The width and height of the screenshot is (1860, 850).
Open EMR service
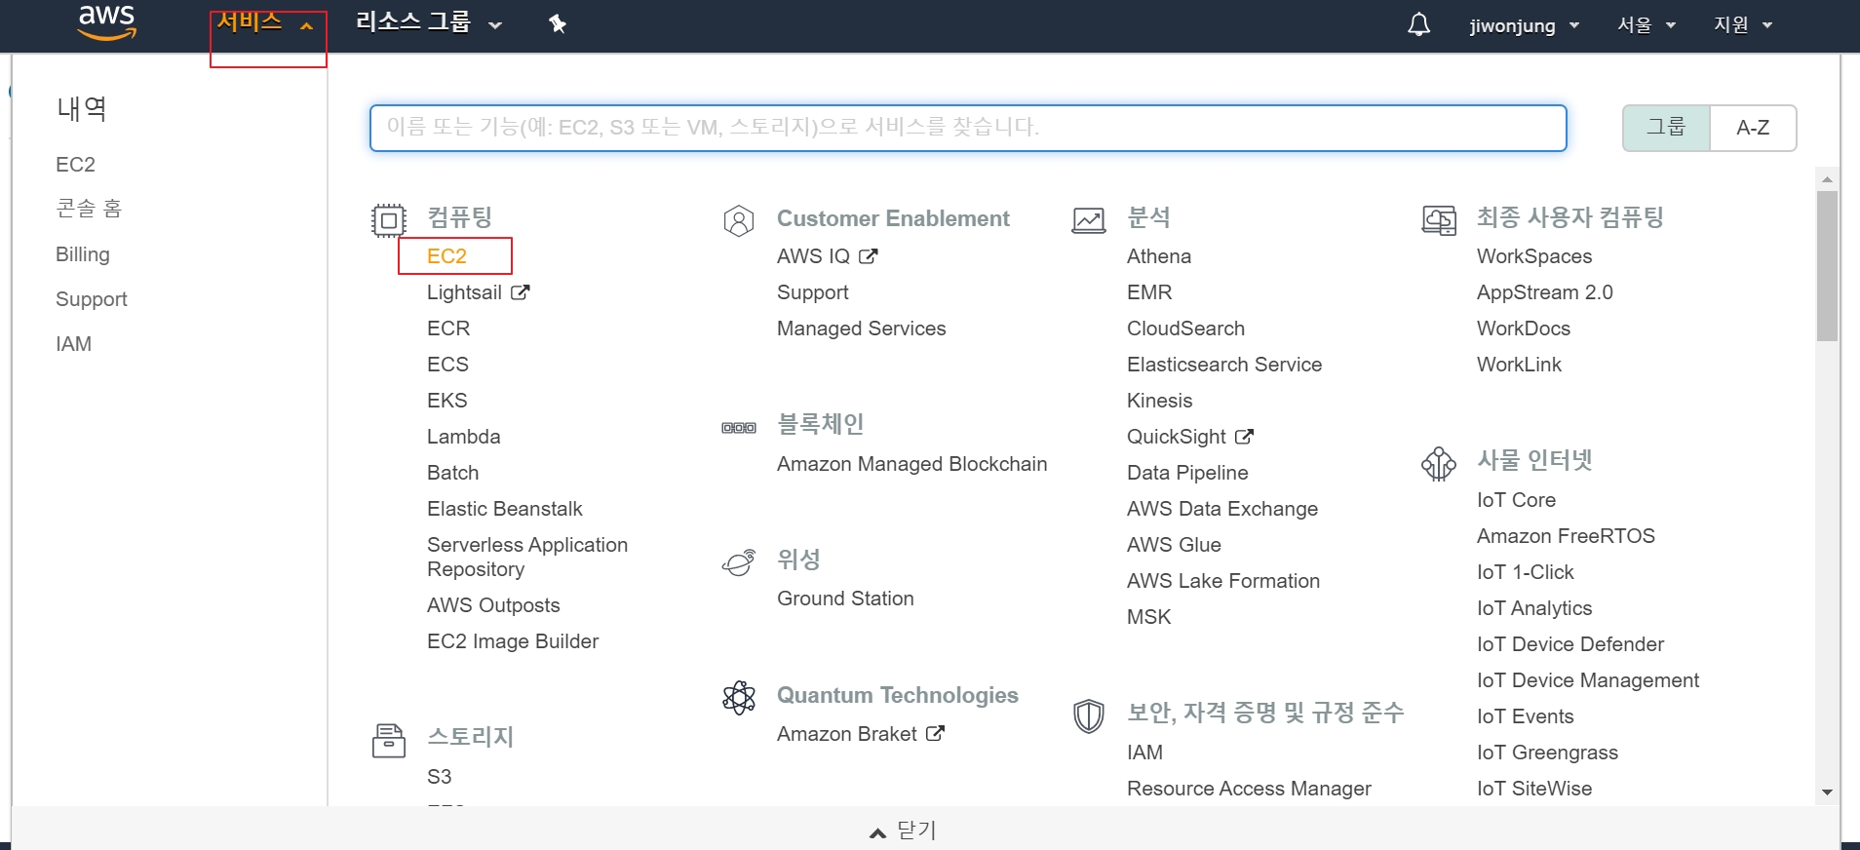(1149, 292)
